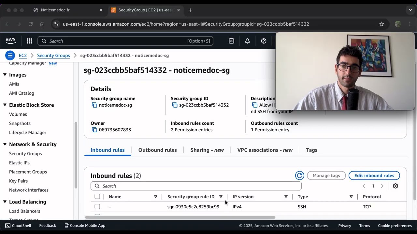Go to EC2 breadcrumb link
This screenshot has width=417, height=234.
pyautogui.click(x=23, y=56)
